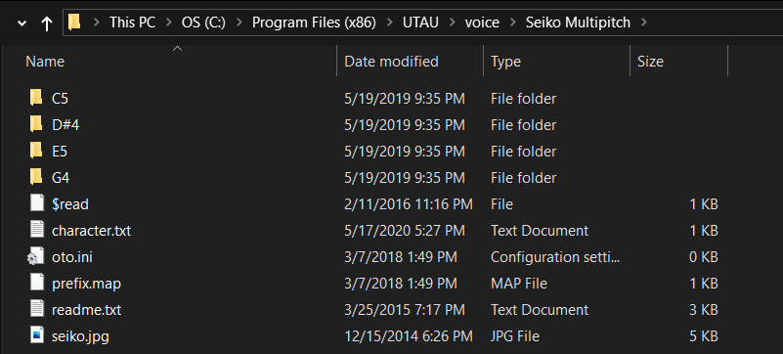
Task: Select the character.txt document icon
Action: click(37, 230)
